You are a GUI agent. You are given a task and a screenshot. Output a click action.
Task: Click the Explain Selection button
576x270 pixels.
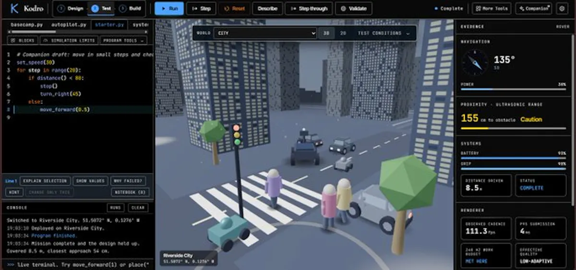45,181
